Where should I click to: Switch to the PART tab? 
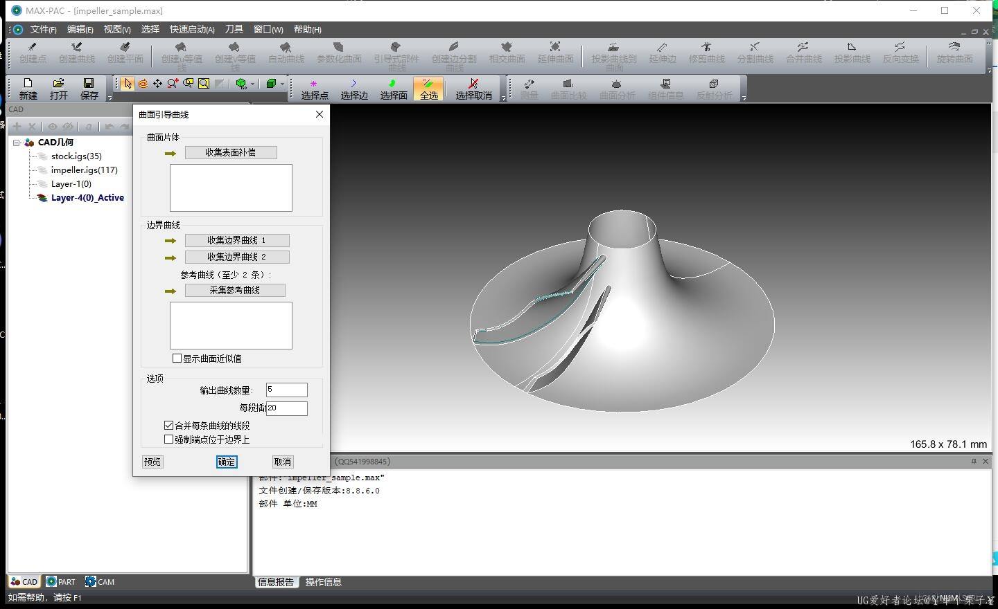point(60,581)
